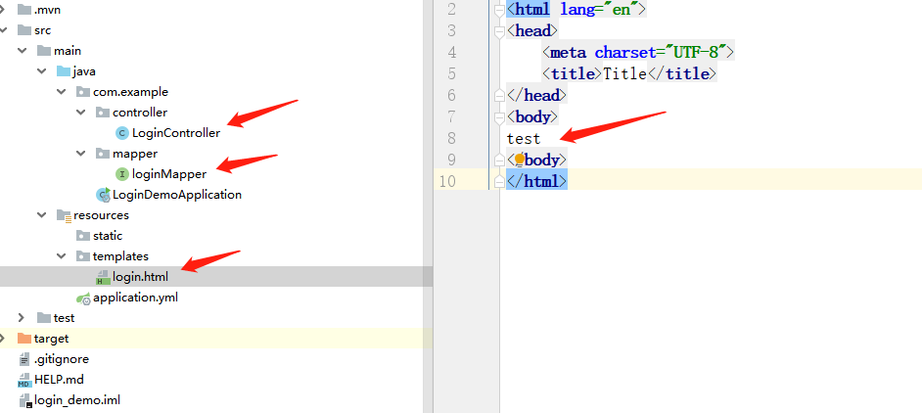This screenshot has height=413, width=922.
Task: Click the static folder icon
Action: point(83,236)
